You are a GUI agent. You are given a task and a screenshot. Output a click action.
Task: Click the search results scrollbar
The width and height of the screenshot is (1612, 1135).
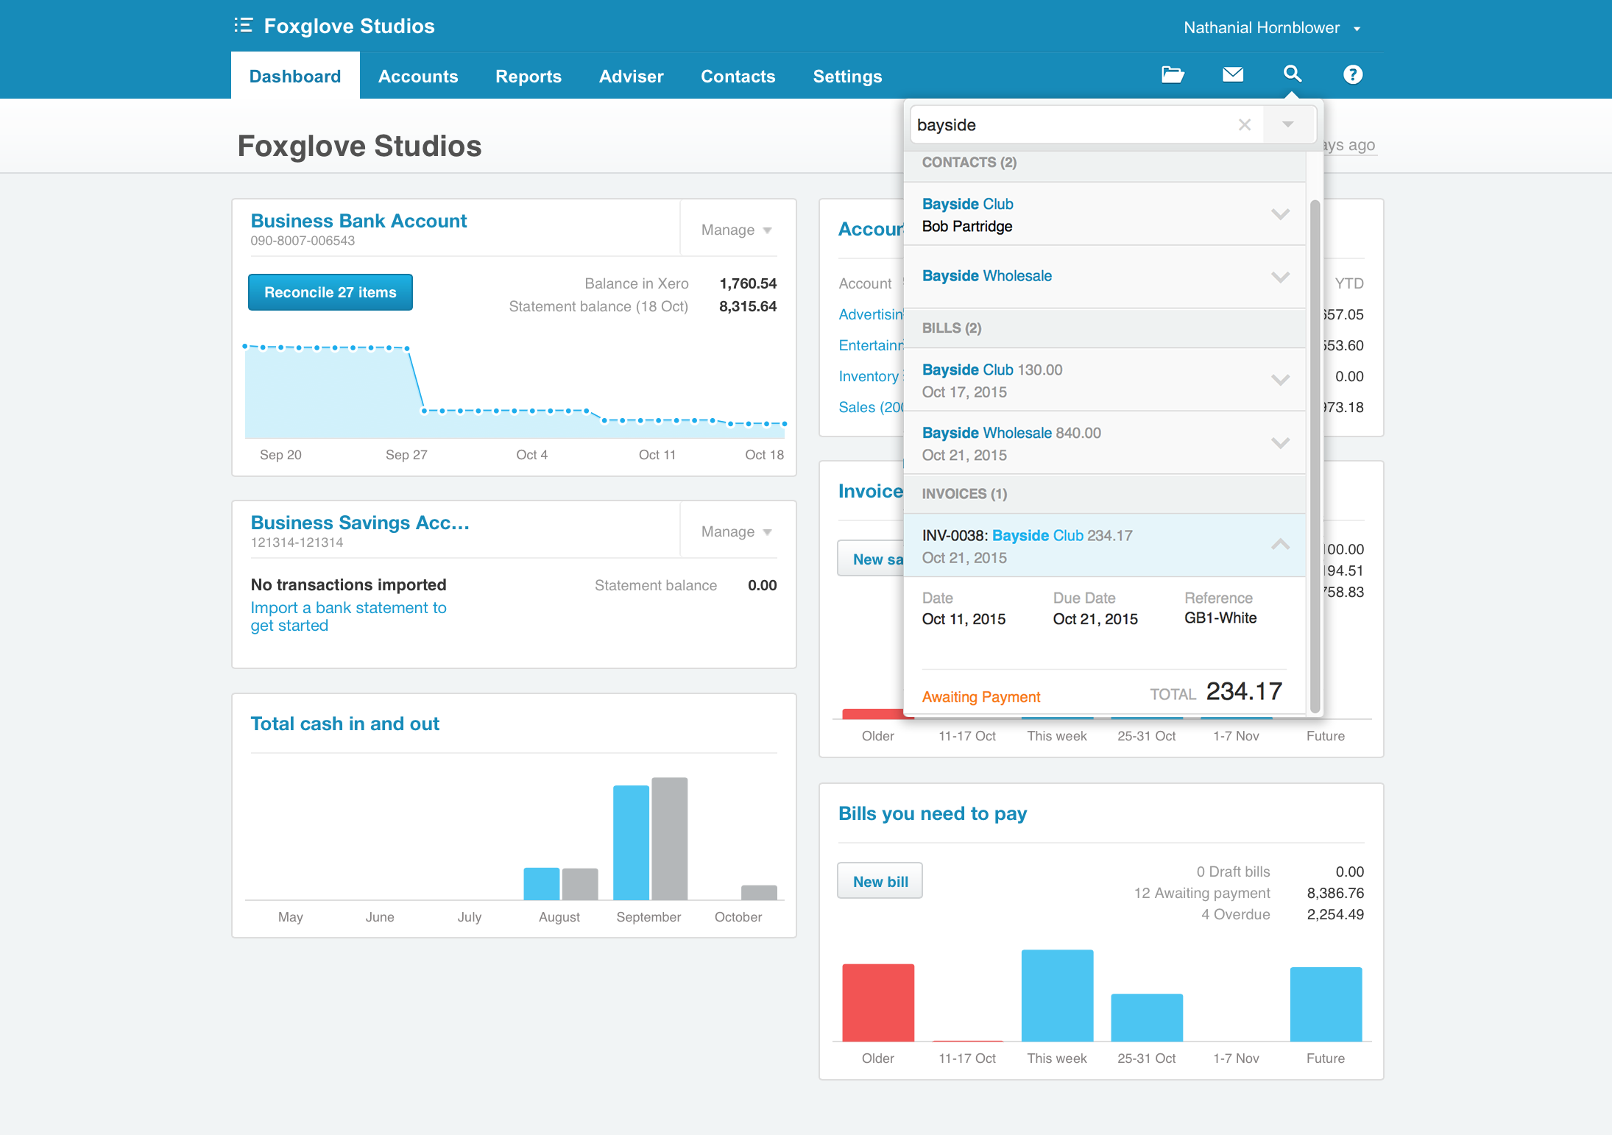1315,456
